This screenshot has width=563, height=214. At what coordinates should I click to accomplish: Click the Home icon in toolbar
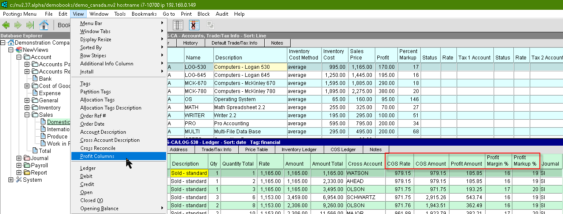(x=44, y=25)
